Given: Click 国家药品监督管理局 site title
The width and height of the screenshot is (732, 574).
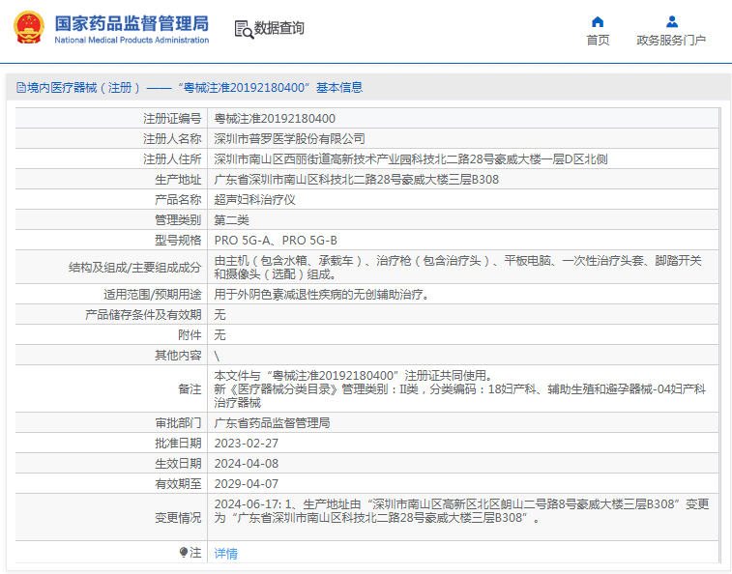Looking at the screenshot, I should (132, 23).
